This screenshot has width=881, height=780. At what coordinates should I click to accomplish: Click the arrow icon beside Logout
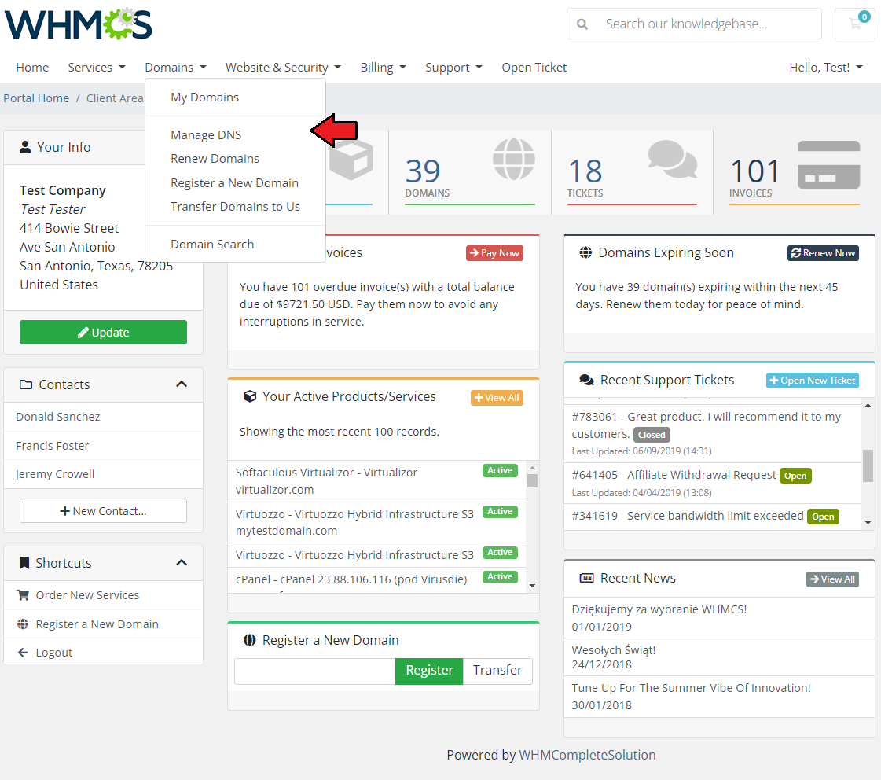point(23,653)
